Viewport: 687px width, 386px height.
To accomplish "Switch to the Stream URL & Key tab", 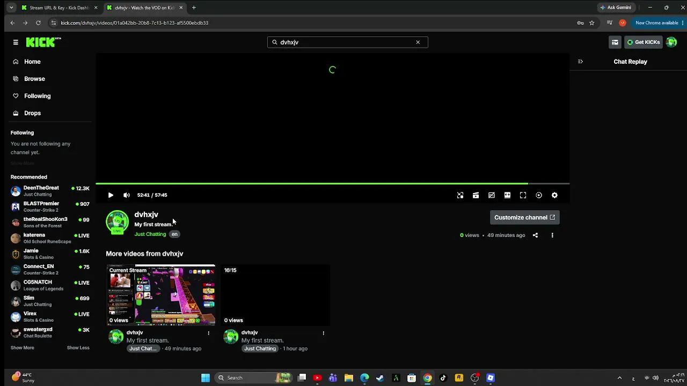I will click(x=59, y=8).
